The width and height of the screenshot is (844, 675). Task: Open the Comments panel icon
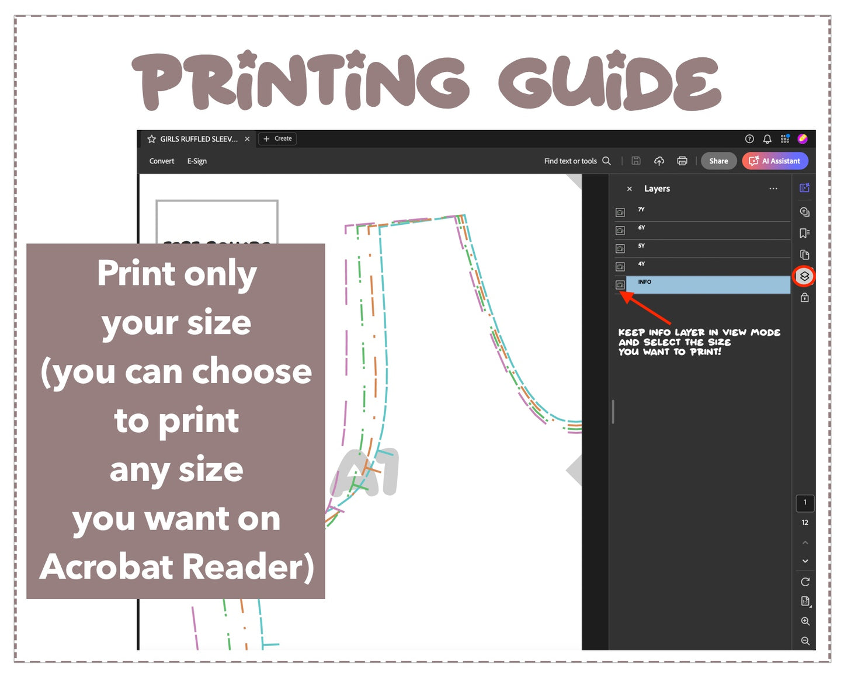[804, 212]
